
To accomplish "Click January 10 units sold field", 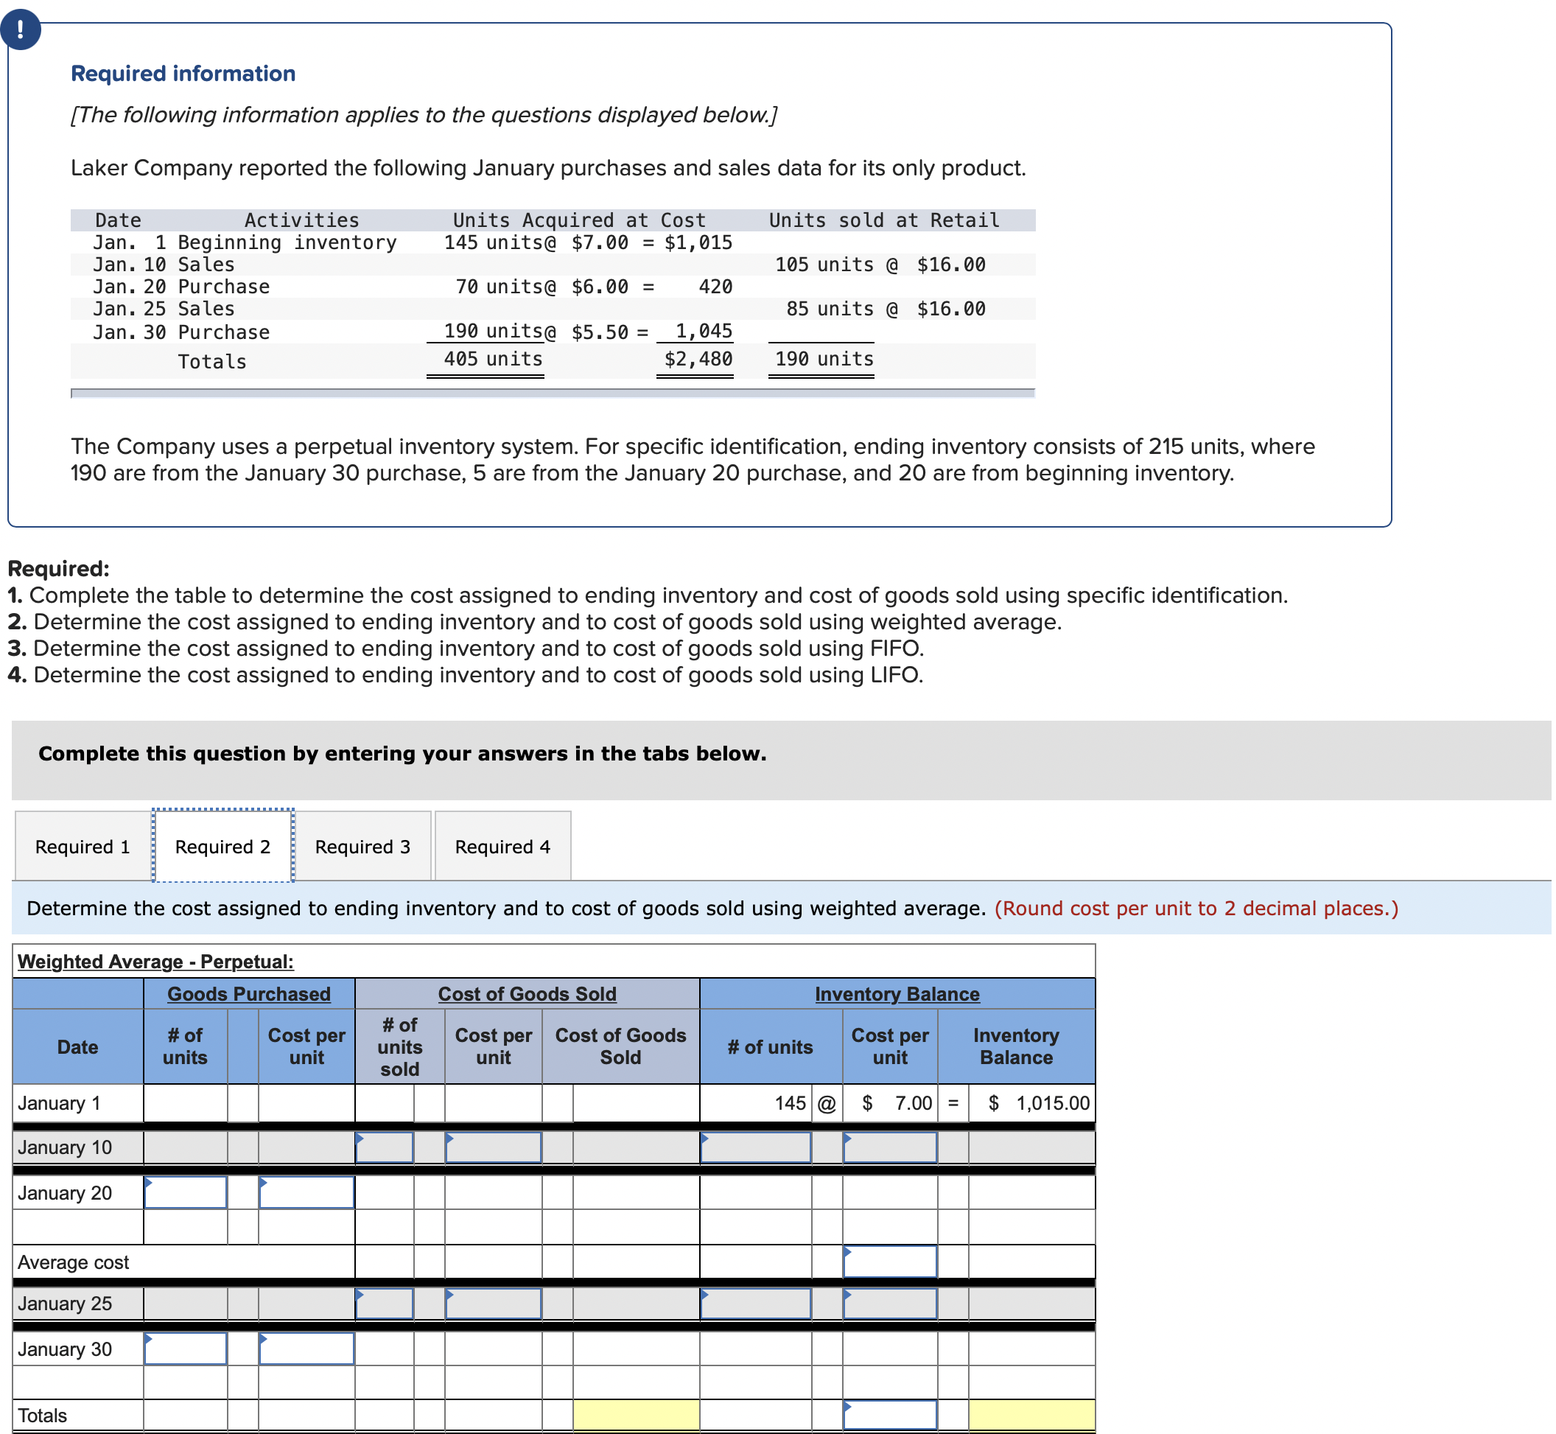I will [385, 1147].
